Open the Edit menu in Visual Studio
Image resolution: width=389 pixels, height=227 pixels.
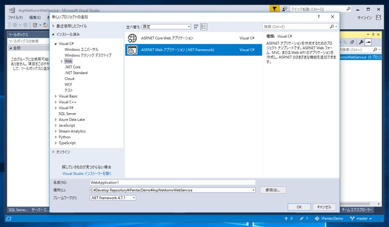tap(35, 17)
